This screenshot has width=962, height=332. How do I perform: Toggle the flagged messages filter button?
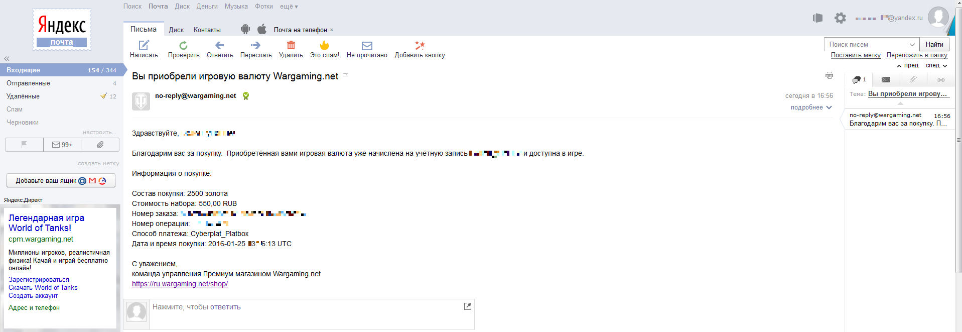point(24,145)
